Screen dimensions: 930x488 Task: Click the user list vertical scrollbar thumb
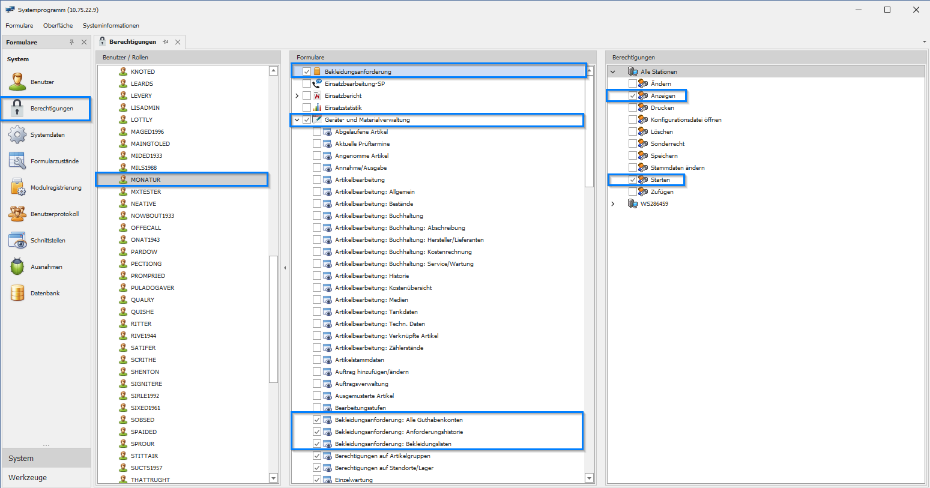[273, 318]
